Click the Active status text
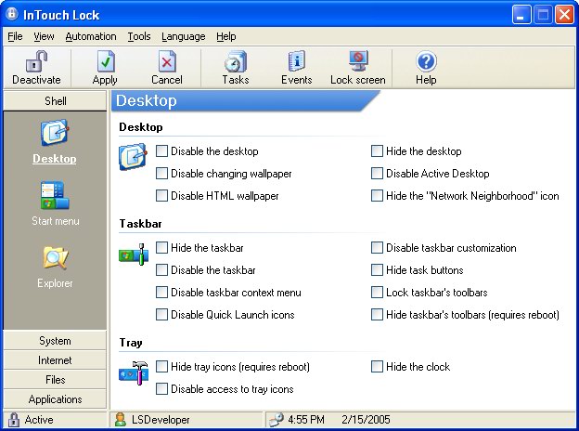Image resolution: width=579 pixels, height=431 pixels. pyautogui.click(x=39, y=420)
